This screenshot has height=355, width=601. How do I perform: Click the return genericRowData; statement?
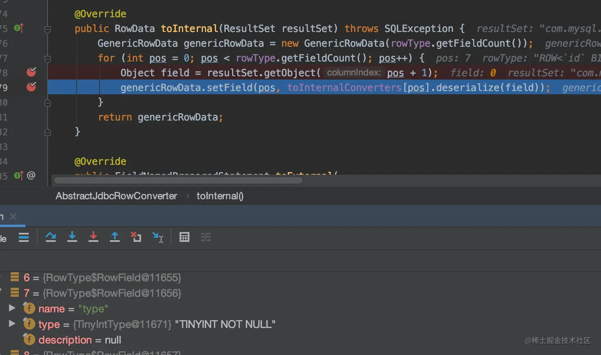pos(161,117)
